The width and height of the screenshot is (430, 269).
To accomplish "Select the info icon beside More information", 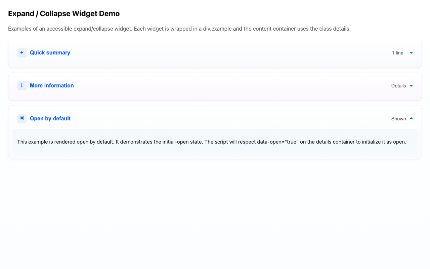I will point(21,86).
